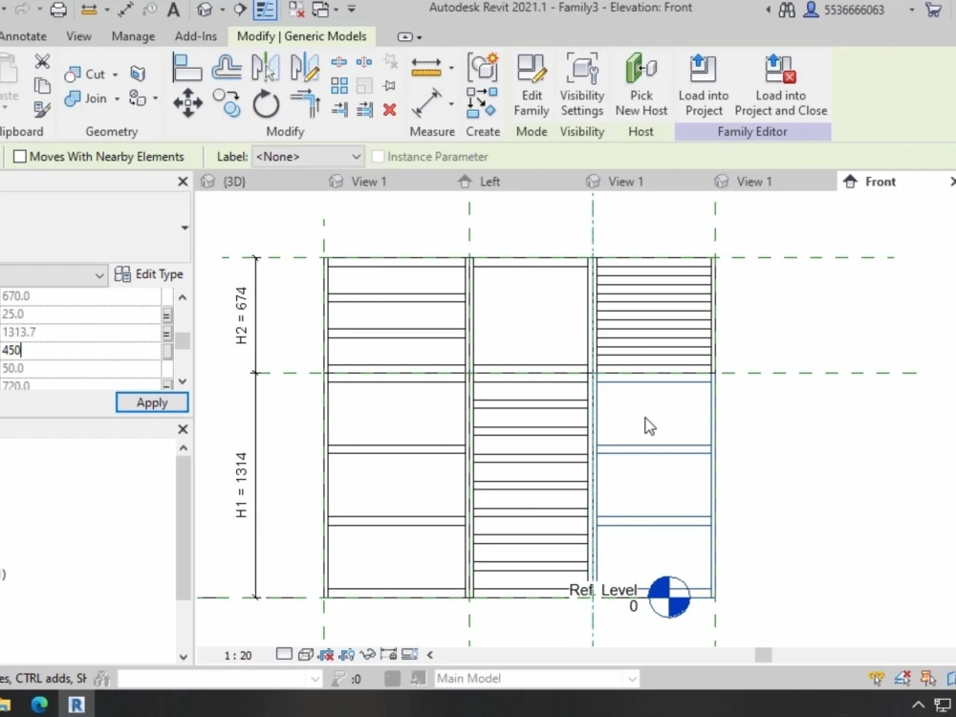Select the Move tool in Modify panel
The image size is (956, 717).
tap(186, 103)
